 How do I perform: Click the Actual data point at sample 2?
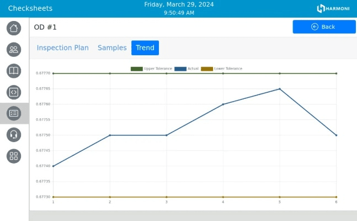click(x=110, y=135)
